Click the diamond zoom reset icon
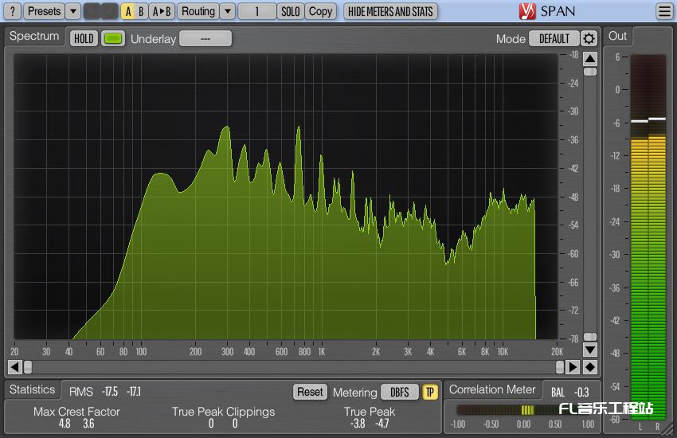 pos(589,367)
